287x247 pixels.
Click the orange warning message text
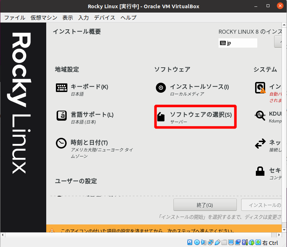click(147, 231)
